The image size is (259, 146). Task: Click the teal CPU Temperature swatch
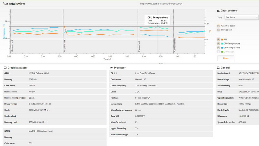(x=222, y=44)
